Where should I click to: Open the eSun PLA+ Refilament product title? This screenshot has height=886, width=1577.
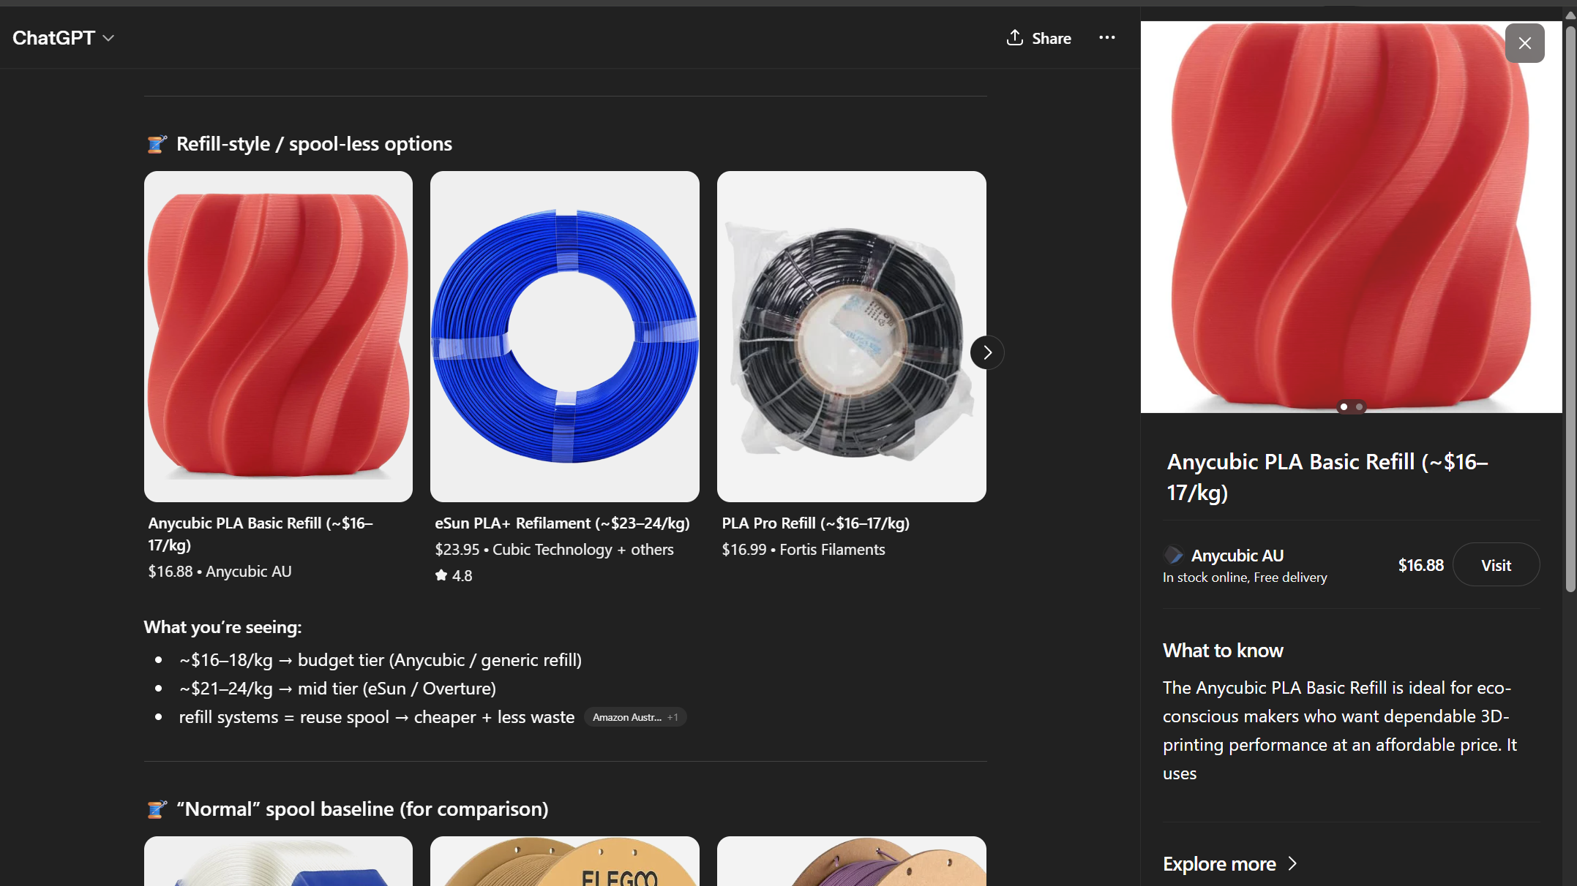(562, 523)
